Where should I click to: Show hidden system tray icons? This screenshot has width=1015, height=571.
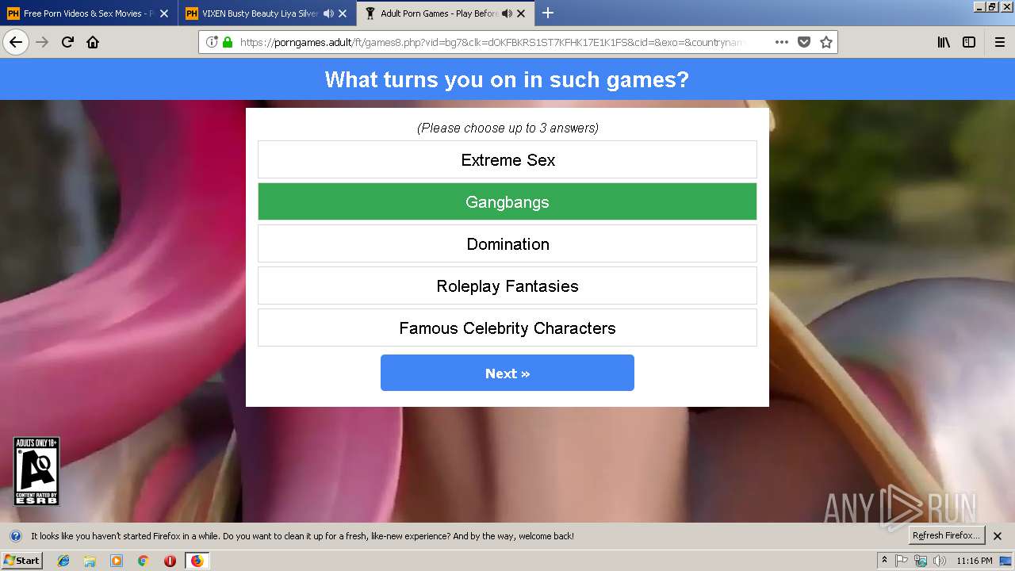(x=884, y=560)
